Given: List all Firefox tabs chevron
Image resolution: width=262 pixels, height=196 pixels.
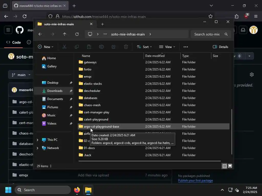Looking at the screenshot, I should pyautogui.click(x=211, y=6).
